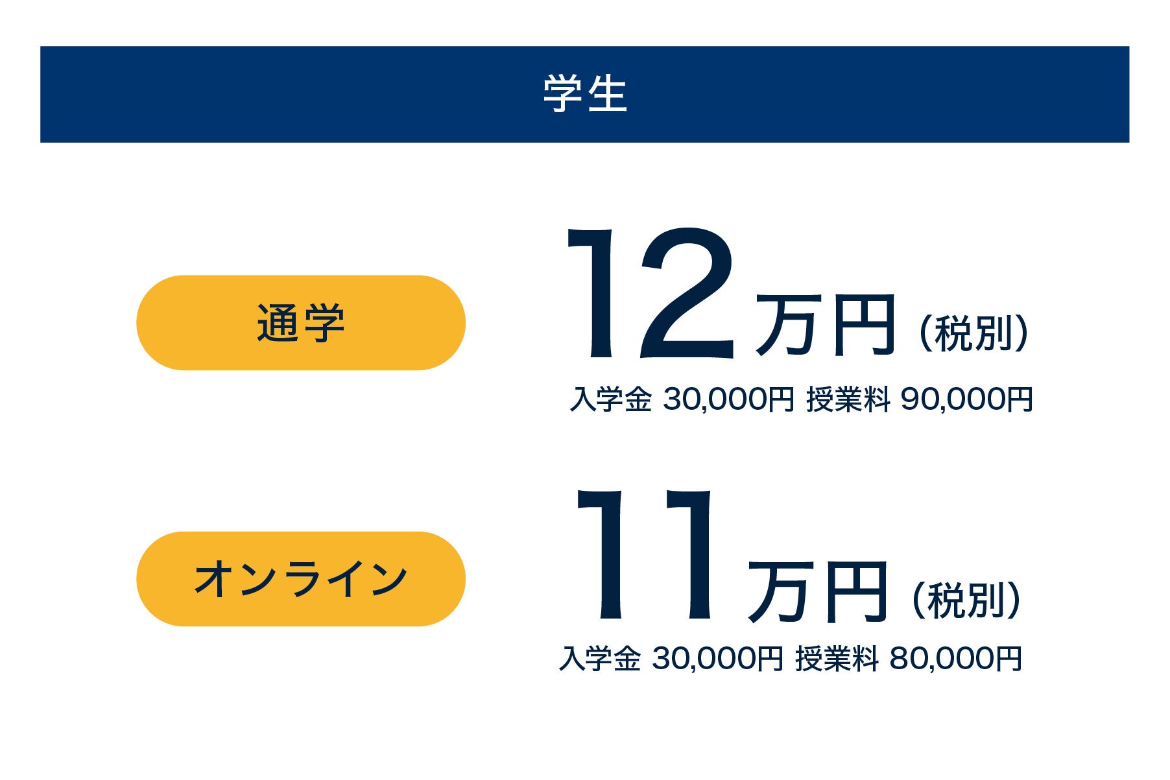Click 30,000円 amount under the 12万円 price
This screenshot has height=780, width=1170.
click(728, 399)
